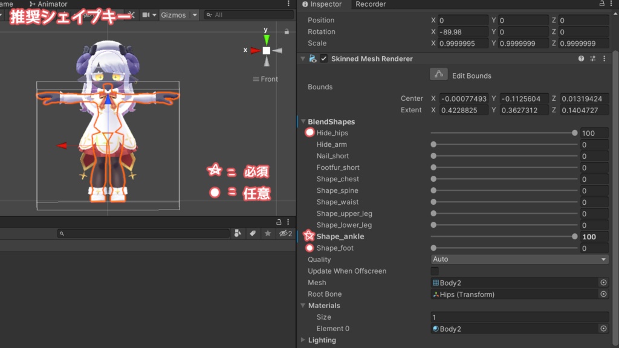
Task: Open the Project panel three-dot menu
Action: tap(288, 222)
